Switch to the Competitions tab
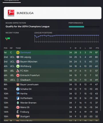The image size is (103, 123). pyautogui.click(x=12, y=1)
